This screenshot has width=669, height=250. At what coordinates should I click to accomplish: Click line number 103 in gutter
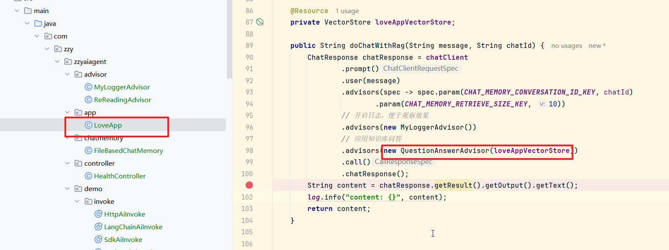[x=247, y=208]
